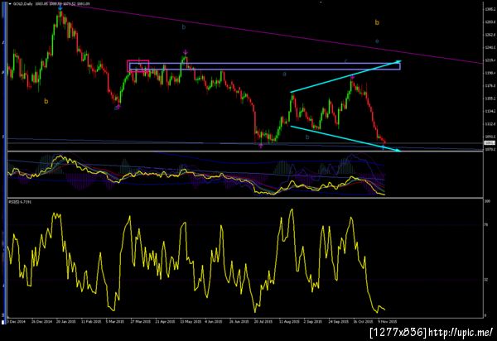Click the magenta arrow at March low

click(118, 108)
